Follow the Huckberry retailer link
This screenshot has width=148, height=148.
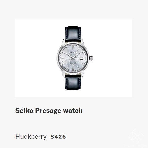31,137
